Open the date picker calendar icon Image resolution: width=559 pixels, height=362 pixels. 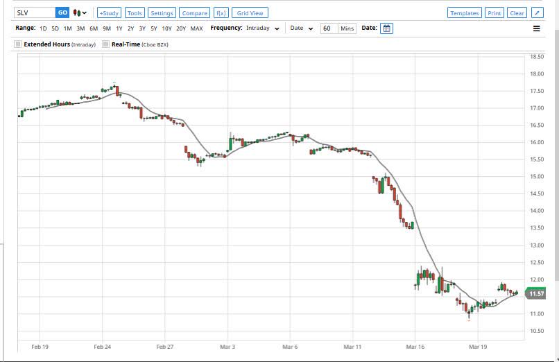(x=386, y=28)
